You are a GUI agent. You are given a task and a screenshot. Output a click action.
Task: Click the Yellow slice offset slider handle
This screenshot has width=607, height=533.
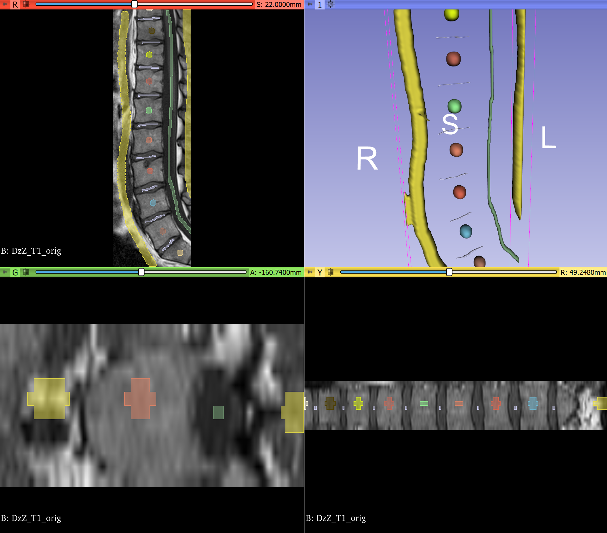[x=449, y=272]
